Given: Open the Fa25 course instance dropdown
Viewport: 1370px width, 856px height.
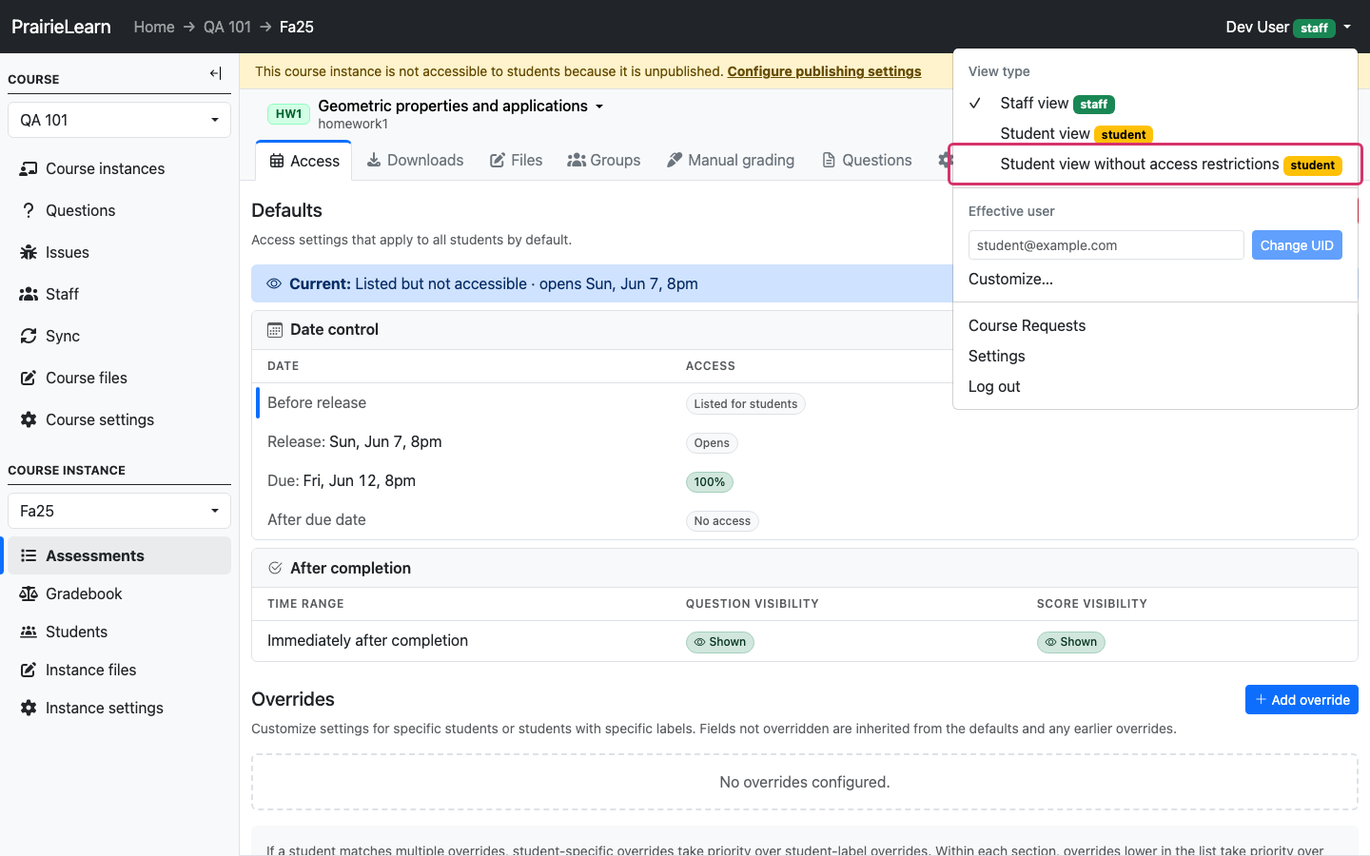Looking at the screenshot, I should 119,511.
